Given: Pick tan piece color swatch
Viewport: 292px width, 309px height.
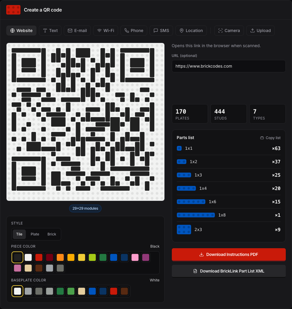Looking at the screenshot, I should click(x=28, y=268).
